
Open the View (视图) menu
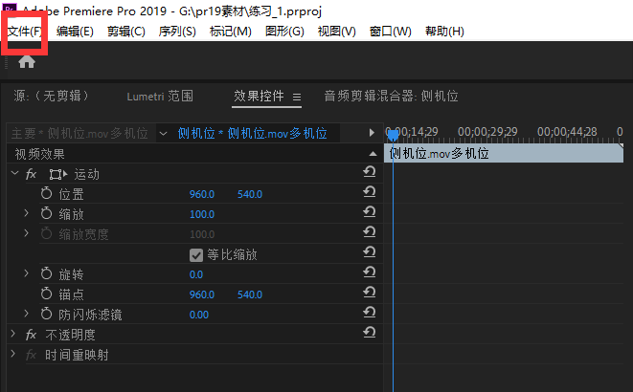pyautogui.click(x=337, y=31)
